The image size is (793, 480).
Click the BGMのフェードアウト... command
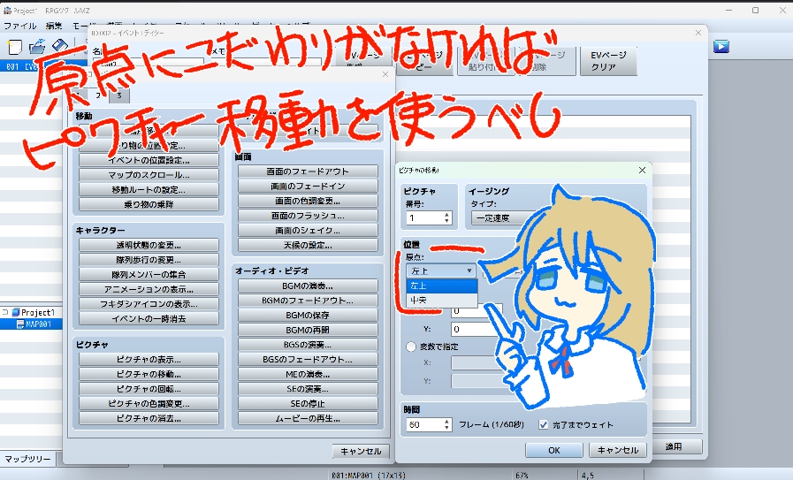point(308,301)
